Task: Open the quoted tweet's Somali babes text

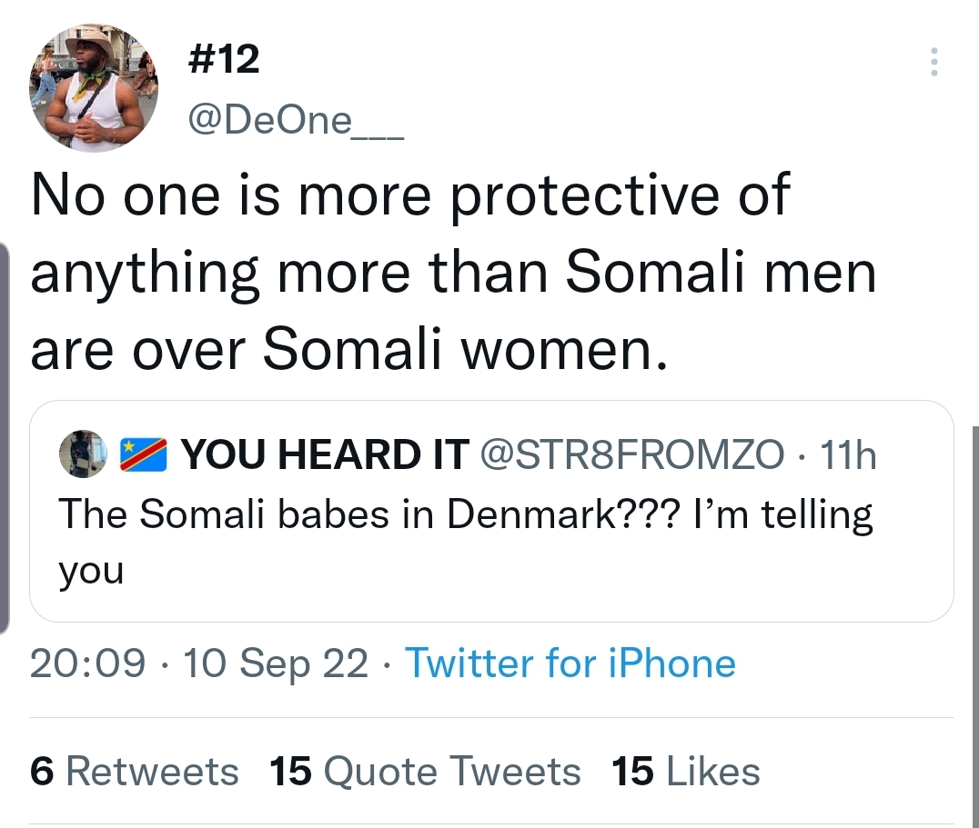Action: 464,516
